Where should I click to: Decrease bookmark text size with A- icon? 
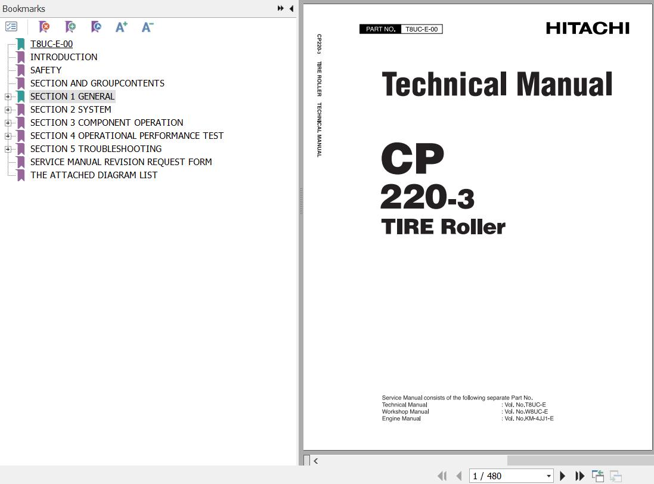147,27
